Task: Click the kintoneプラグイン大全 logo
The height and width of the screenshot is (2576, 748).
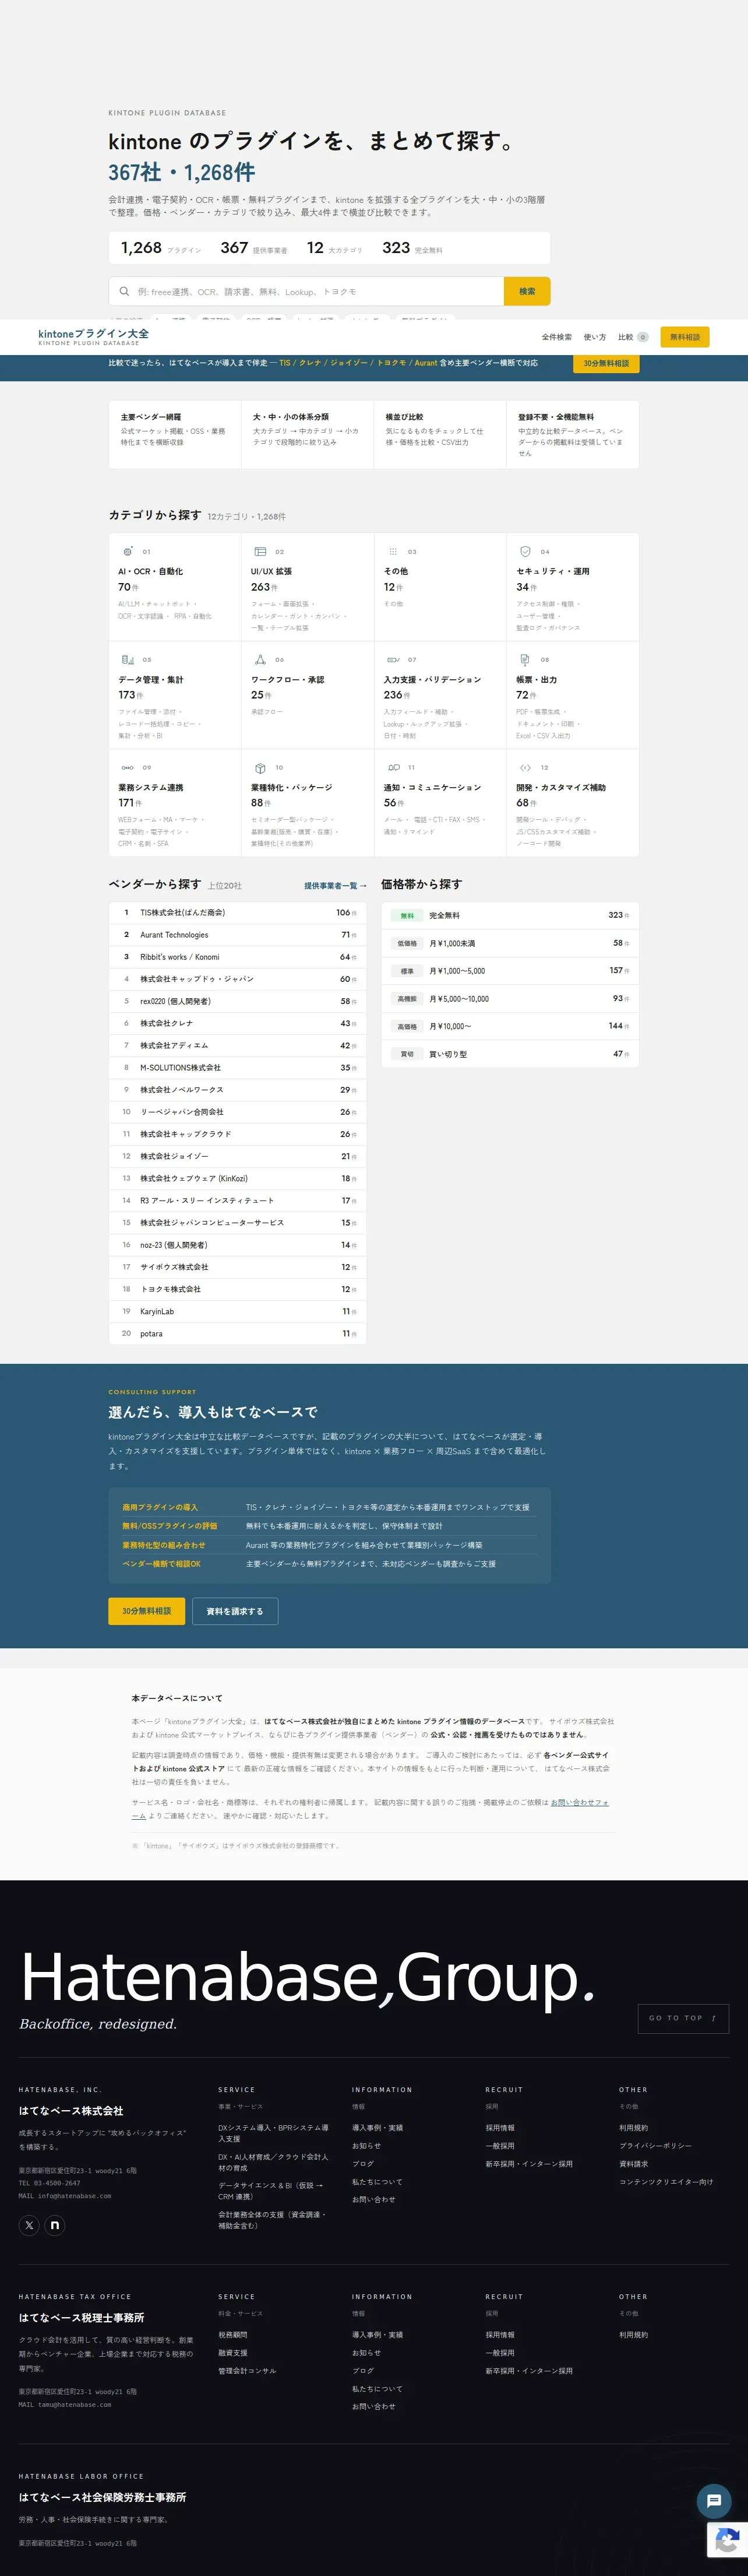Action: pyautogui.click(x=93, y=337)
